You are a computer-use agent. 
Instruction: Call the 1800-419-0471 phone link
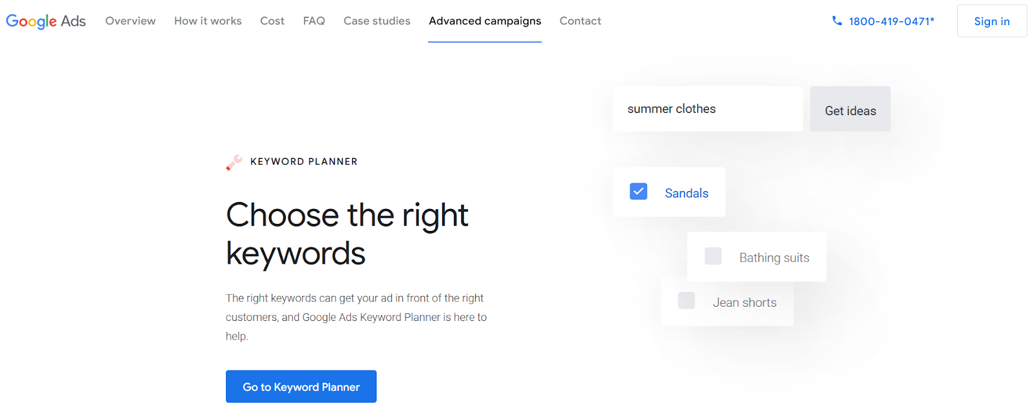pos(891,21)
